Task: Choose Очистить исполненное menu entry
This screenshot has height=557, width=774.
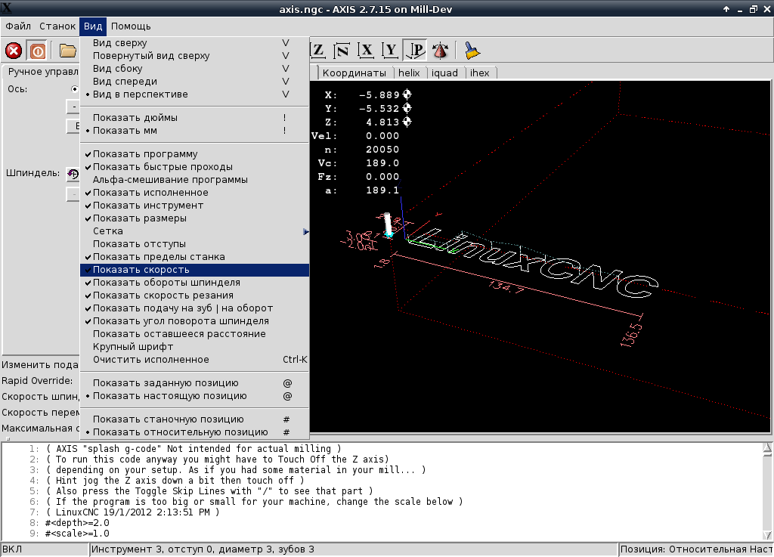Action: [x=150, y=360]
